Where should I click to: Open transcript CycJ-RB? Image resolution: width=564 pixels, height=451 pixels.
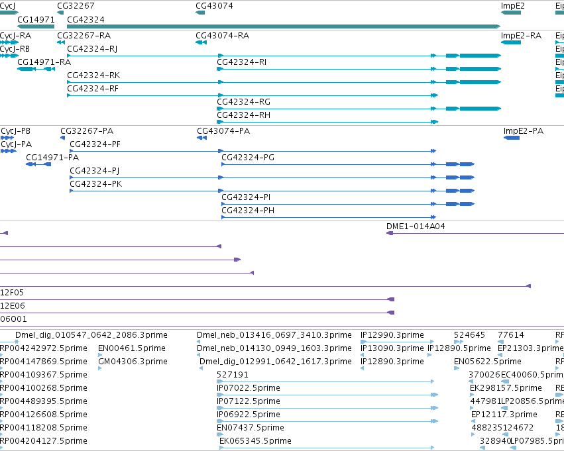tap(15, 49)
